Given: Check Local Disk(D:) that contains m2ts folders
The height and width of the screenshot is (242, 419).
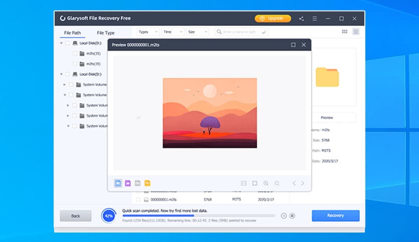Looking at the screenshot, I should 68,43.
